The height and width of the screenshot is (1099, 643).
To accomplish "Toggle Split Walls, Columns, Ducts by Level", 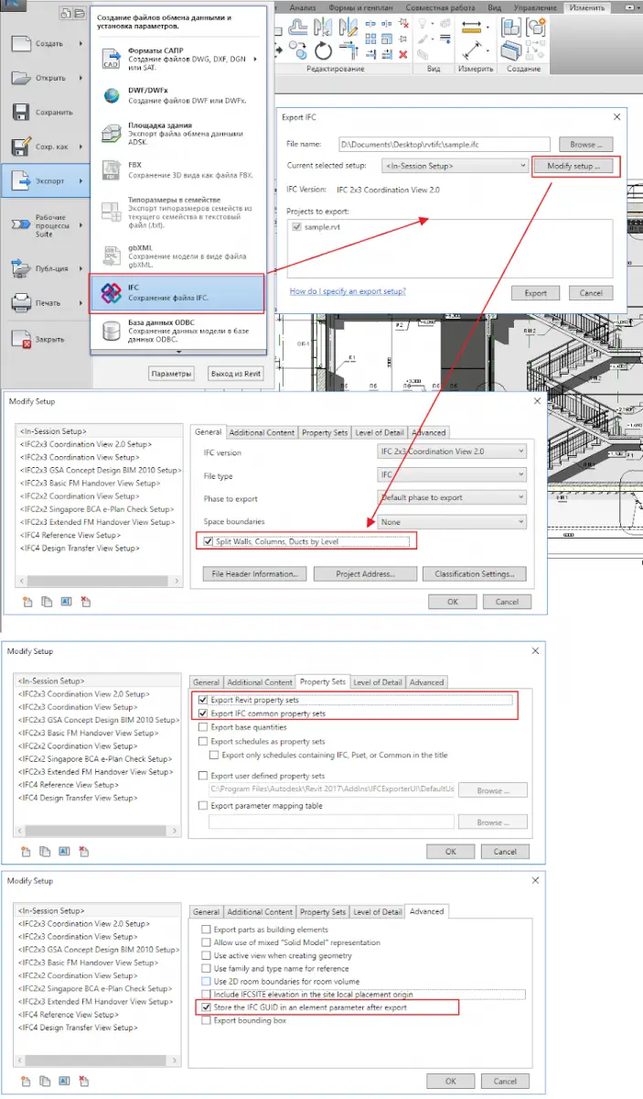I will click(210, 543).
